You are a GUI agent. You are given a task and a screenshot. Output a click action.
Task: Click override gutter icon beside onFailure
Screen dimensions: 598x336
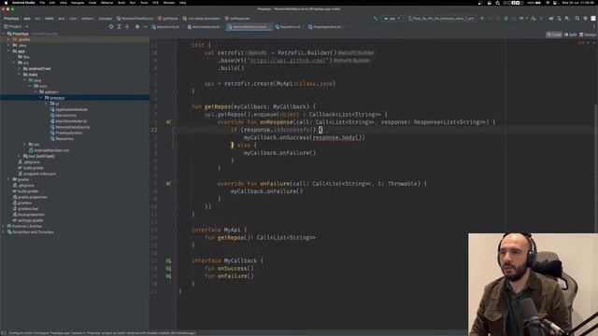tap(168, 184)
